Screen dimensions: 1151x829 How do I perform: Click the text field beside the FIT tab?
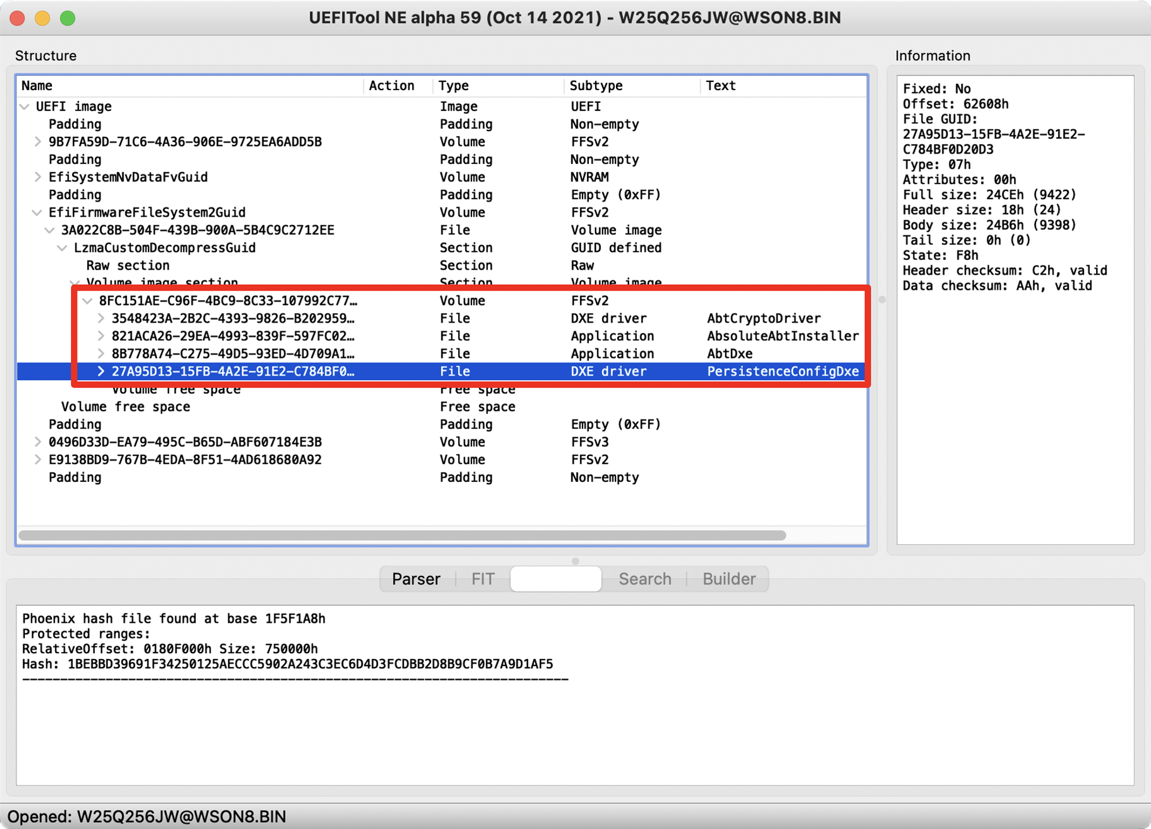pos(555,579)
